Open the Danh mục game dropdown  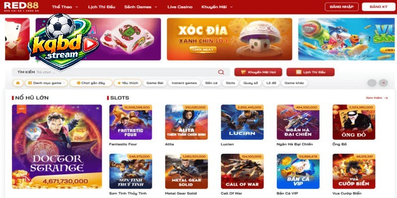47,83
